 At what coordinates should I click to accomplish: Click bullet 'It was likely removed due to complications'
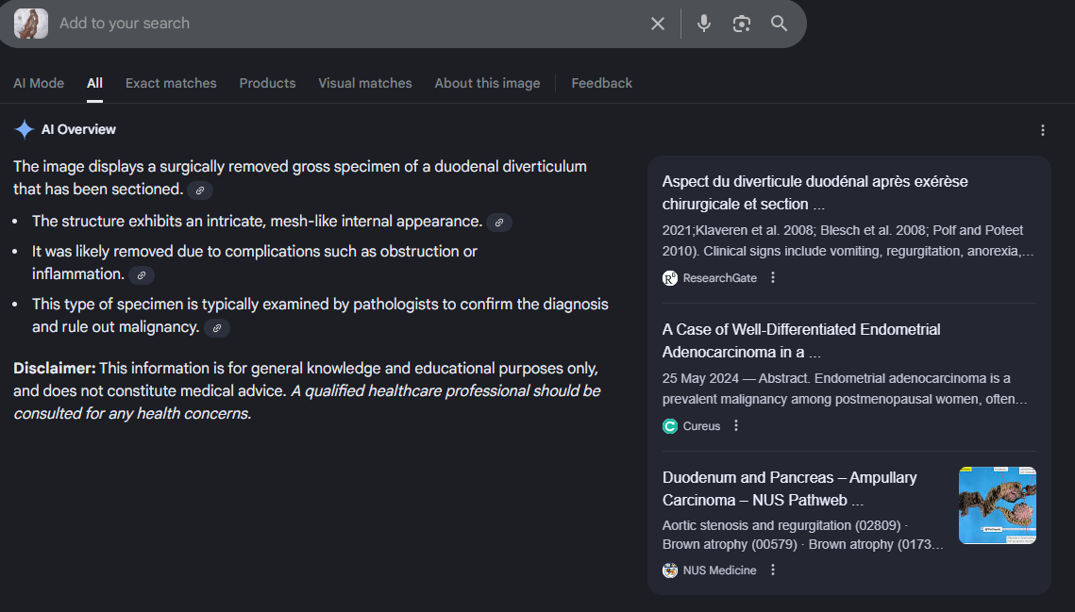[x=254, y=262]
